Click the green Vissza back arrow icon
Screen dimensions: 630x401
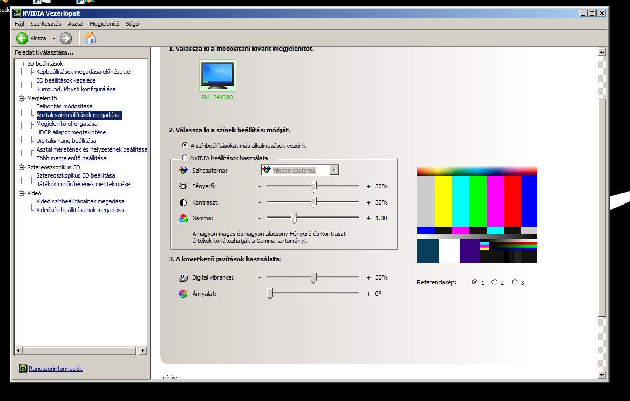(x=22, y=38)
